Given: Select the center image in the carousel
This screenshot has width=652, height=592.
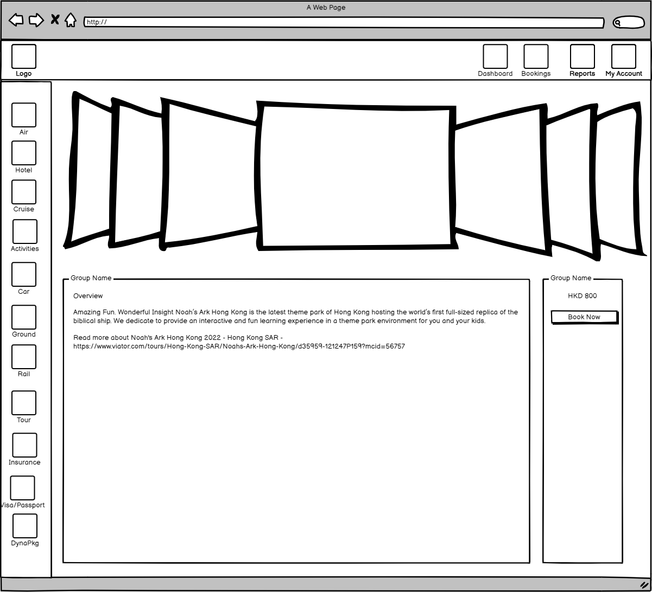Looking at the screenshot, I should point(356,177).
